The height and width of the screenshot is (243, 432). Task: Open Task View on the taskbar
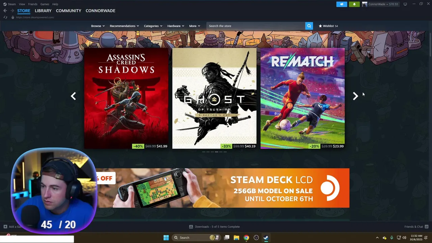(x=227, y=238)
